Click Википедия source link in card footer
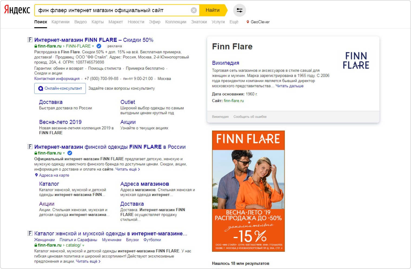The height and width of the screenshot is (269, 411). click(220, 117)
